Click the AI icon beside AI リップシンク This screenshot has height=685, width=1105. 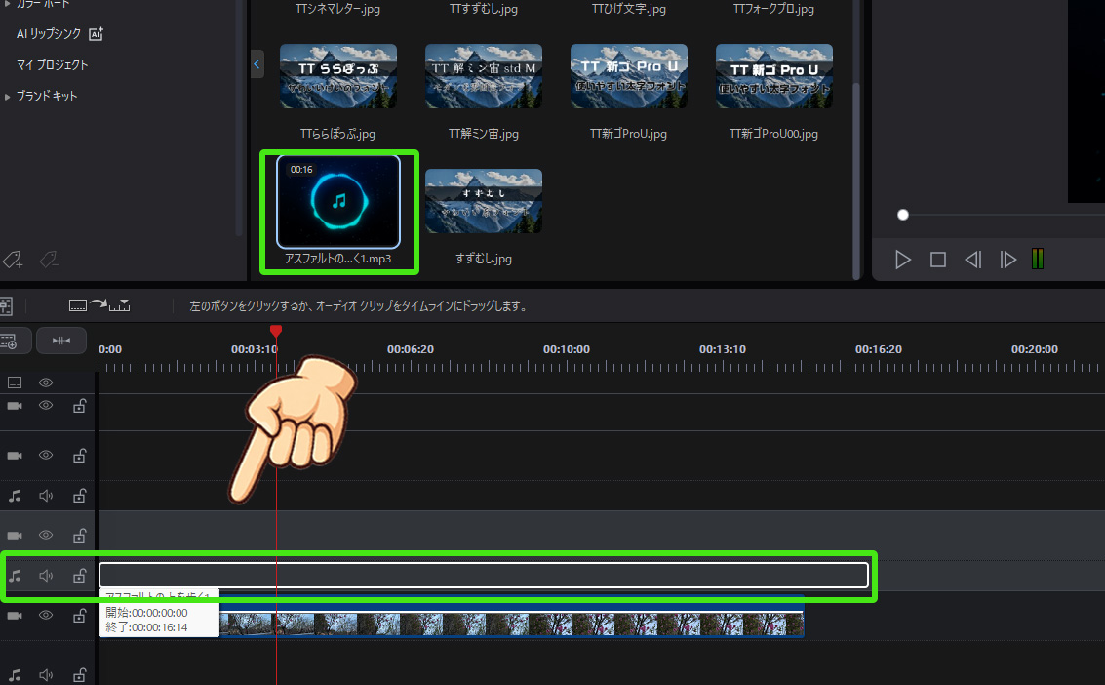(96, 34)
